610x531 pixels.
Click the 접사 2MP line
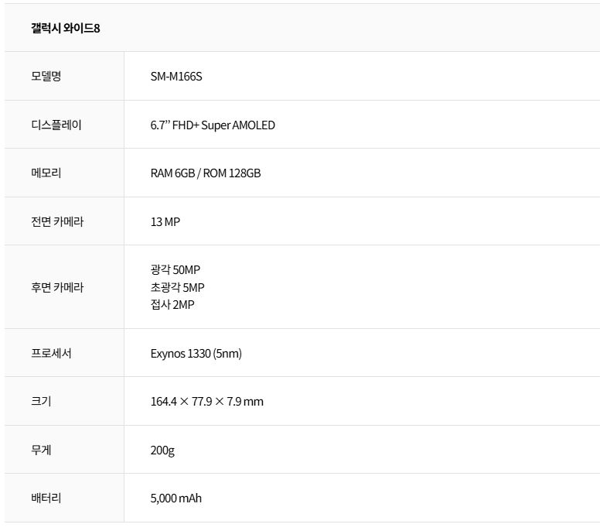(x=172, y=304)
